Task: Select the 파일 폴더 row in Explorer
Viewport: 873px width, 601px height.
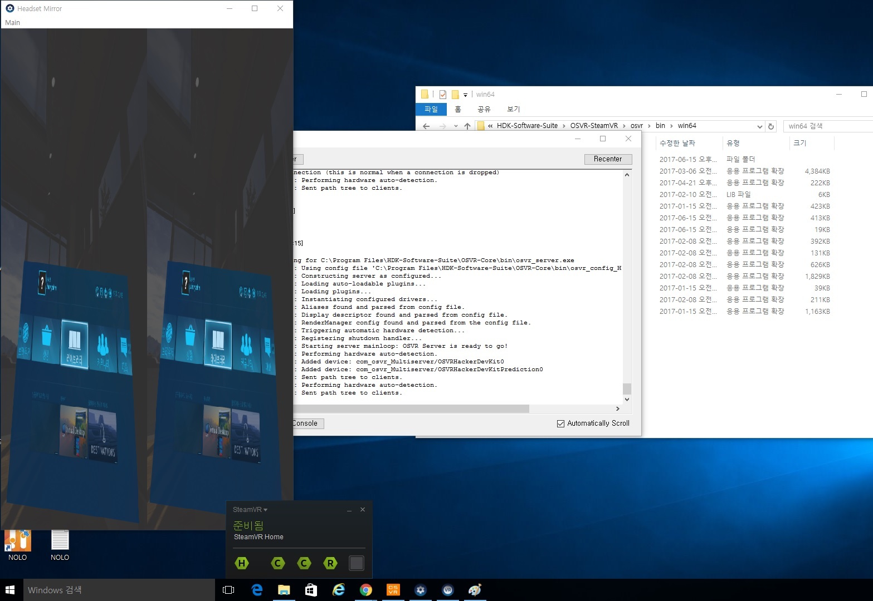Action: (745, 159)
